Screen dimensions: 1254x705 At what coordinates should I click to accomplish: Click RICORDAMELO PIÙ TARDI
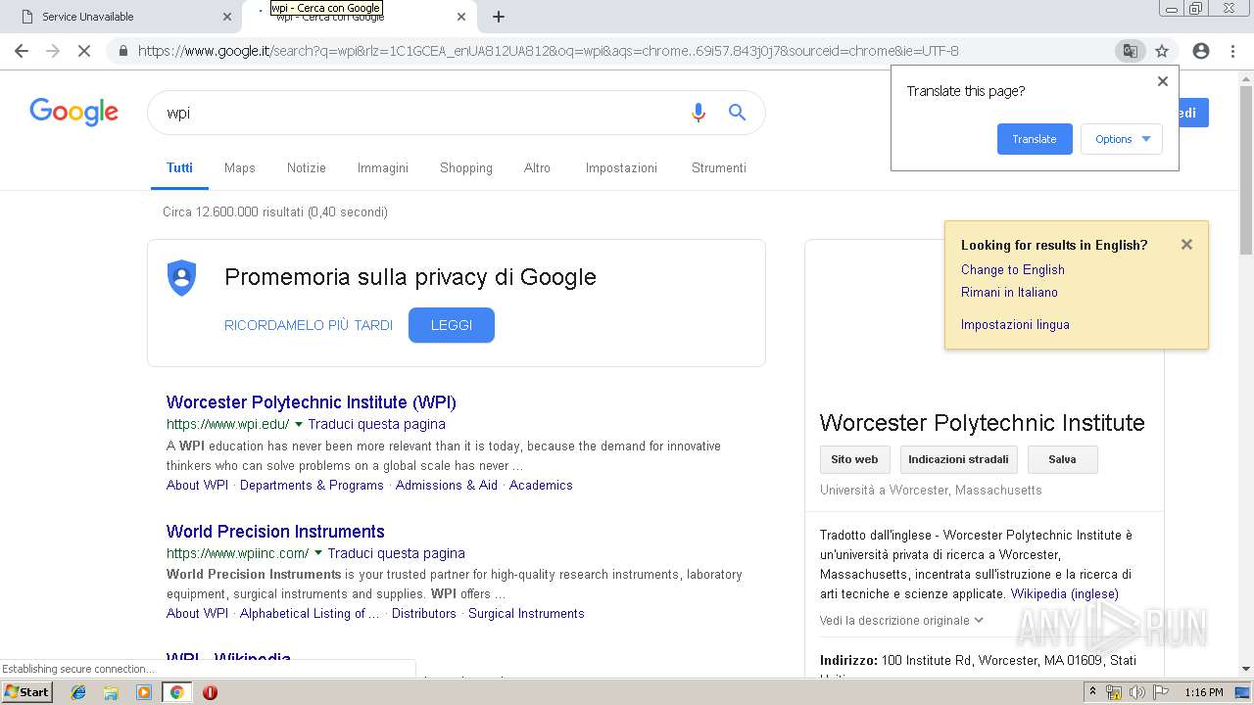click(309, 325)
